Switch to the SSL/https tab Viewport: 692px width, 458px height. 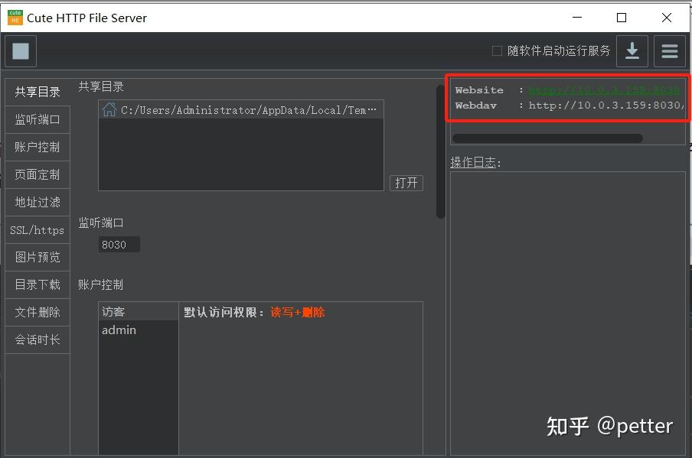[x=37, y=229]
